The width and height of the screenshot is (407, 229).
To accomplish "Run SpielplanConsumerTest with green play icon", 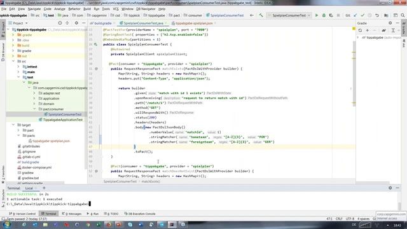I will click(x=317, y=15).
